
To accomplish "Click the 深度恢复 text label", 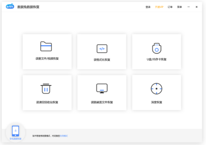I will click(x=157, y=102).
